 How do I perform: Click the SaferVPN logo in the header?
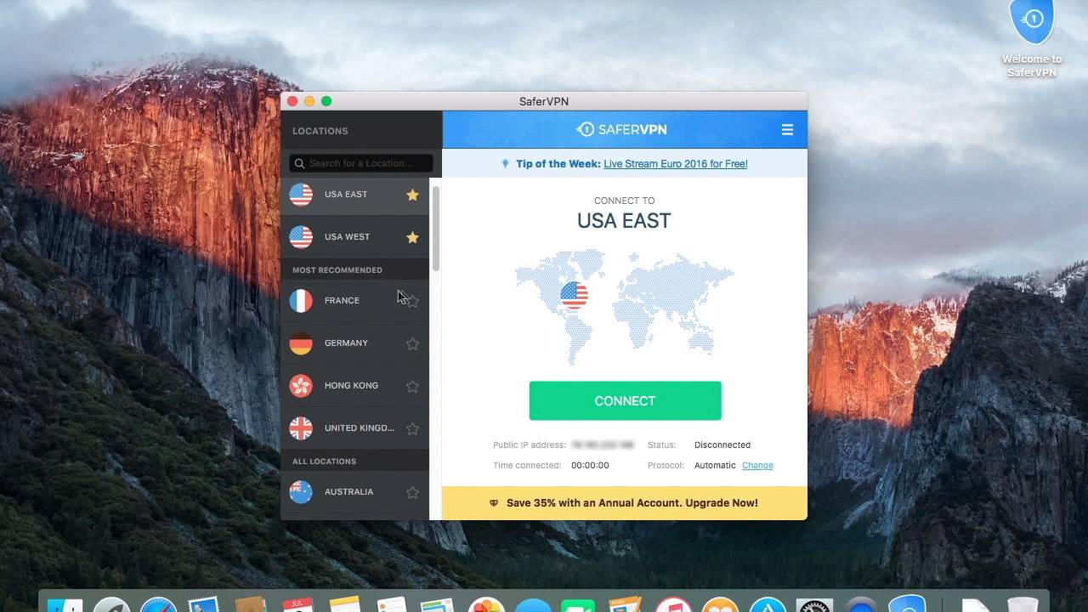(x=622, y=130)
